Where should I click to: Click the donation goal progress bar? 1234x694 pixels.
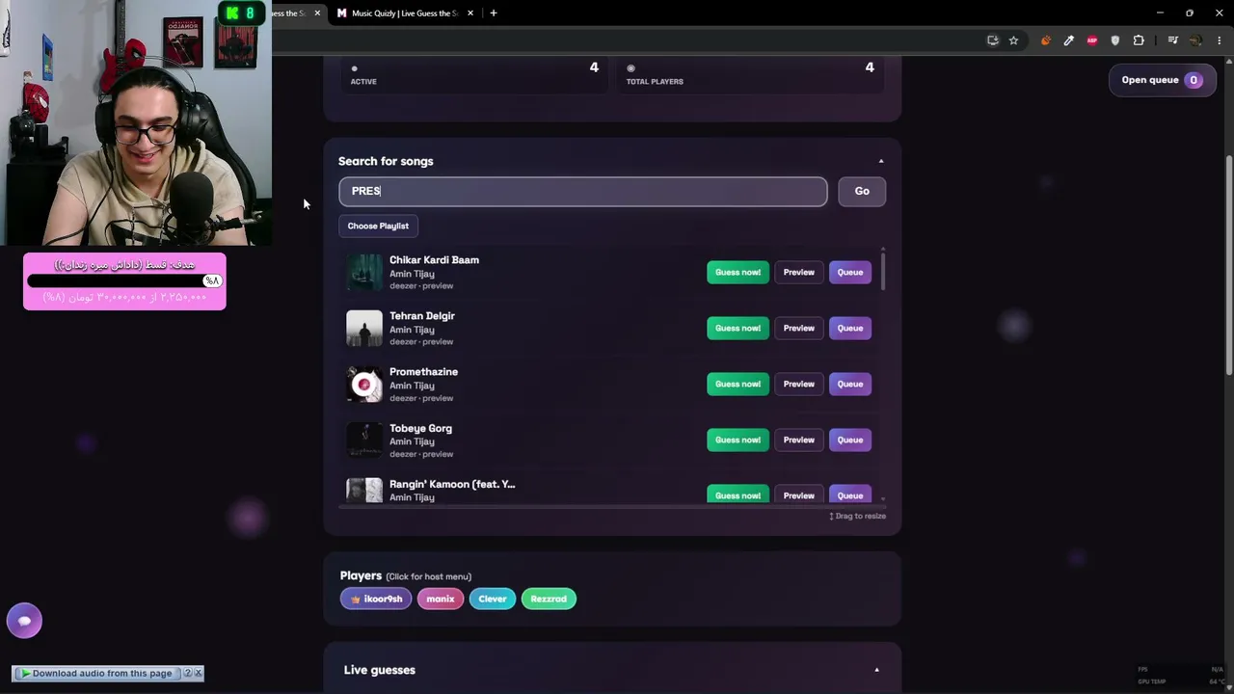pyautogui.click(x=124, y=280)
